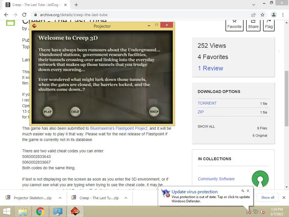
Task: Close the Projector window
Action: tap(167, 25)
